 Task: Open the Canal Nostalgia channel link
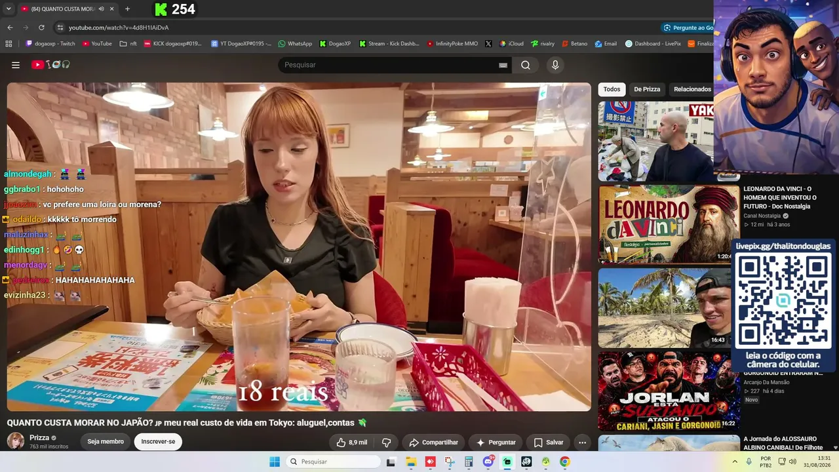[762, 216]
